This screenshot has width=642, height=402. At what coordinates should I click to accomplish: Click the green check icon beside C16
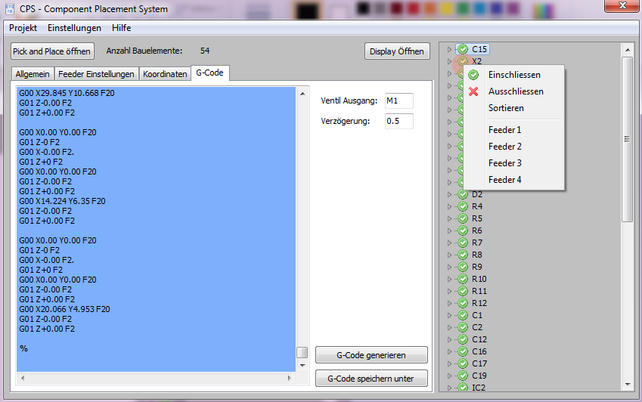(x=463, y=351)
